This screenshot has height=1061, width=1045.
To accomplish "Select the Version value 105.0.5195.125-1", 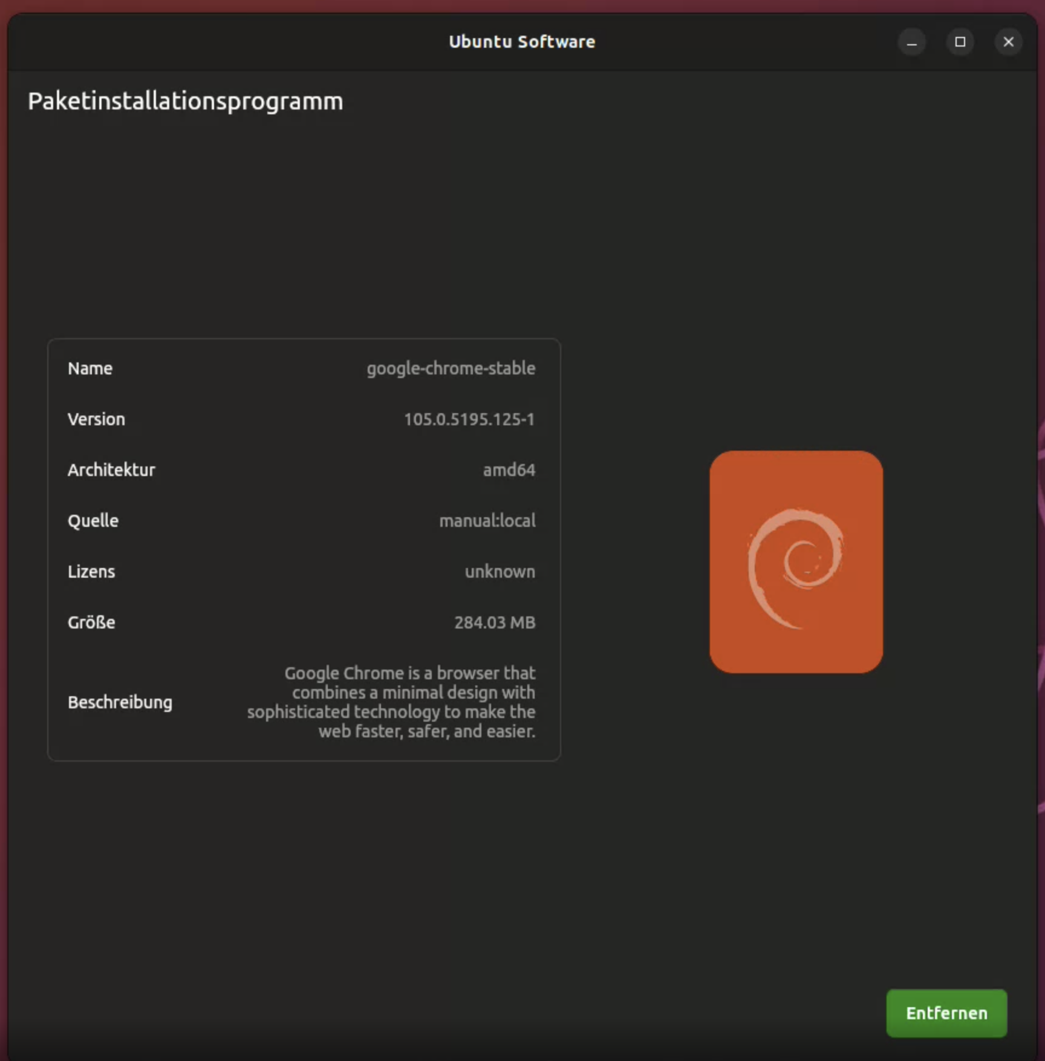I will (x=470, y=419).
